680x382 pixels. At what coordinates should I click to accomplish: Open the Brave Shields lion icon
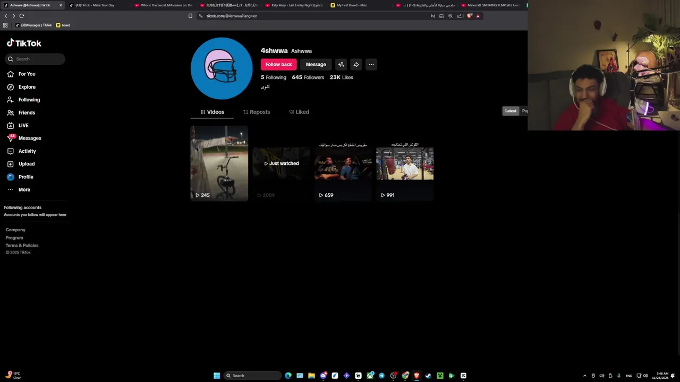tap(469, 16)
